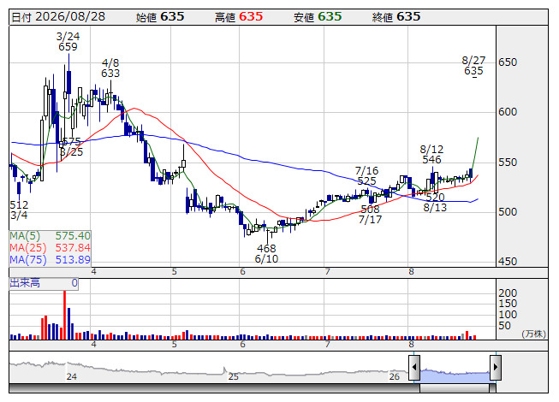Click the MA(75) 513.89 legend entry
559x402 pixels.
point(50,260)
